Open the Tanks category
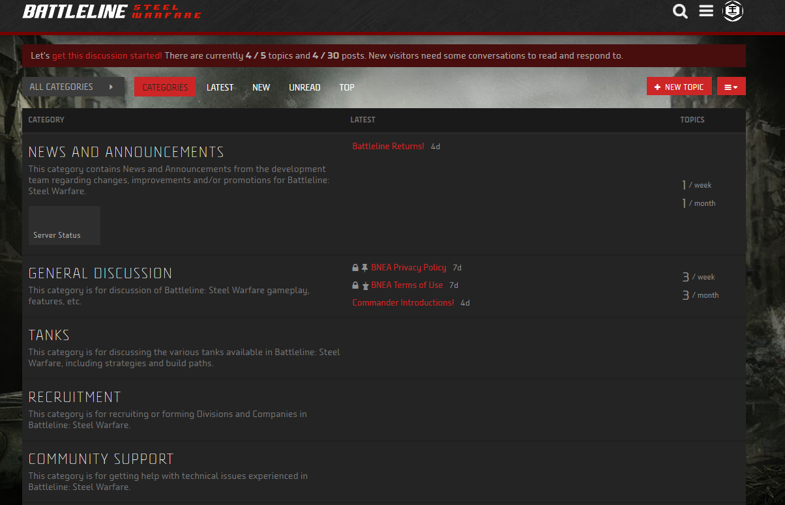785x505 pixels. 49,335
